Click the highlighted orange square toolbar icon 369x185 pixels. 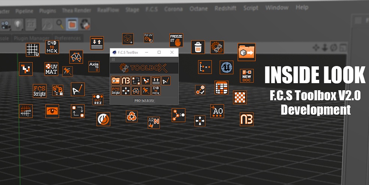pos(72,24)
